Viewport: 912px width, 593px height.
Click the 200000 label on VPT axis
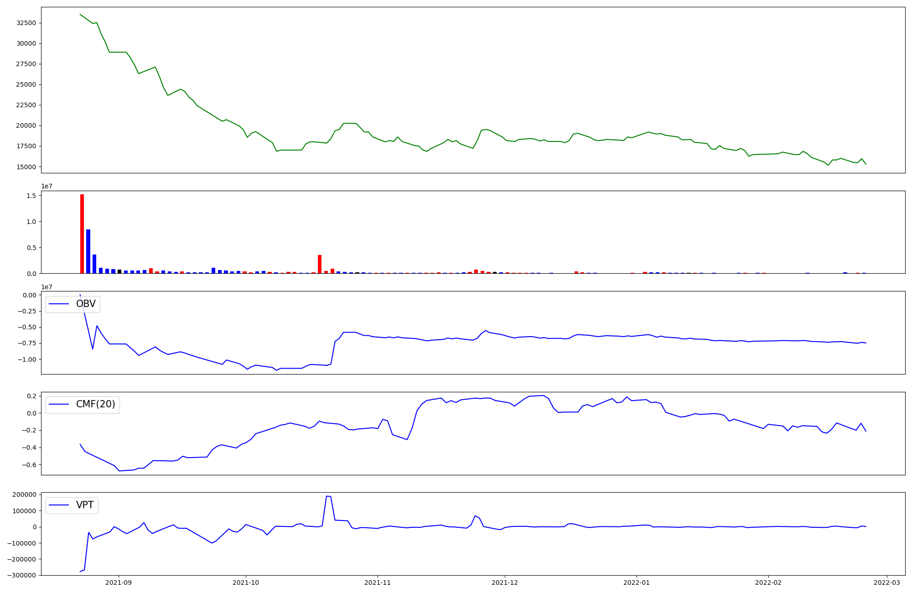pos(24,495)
